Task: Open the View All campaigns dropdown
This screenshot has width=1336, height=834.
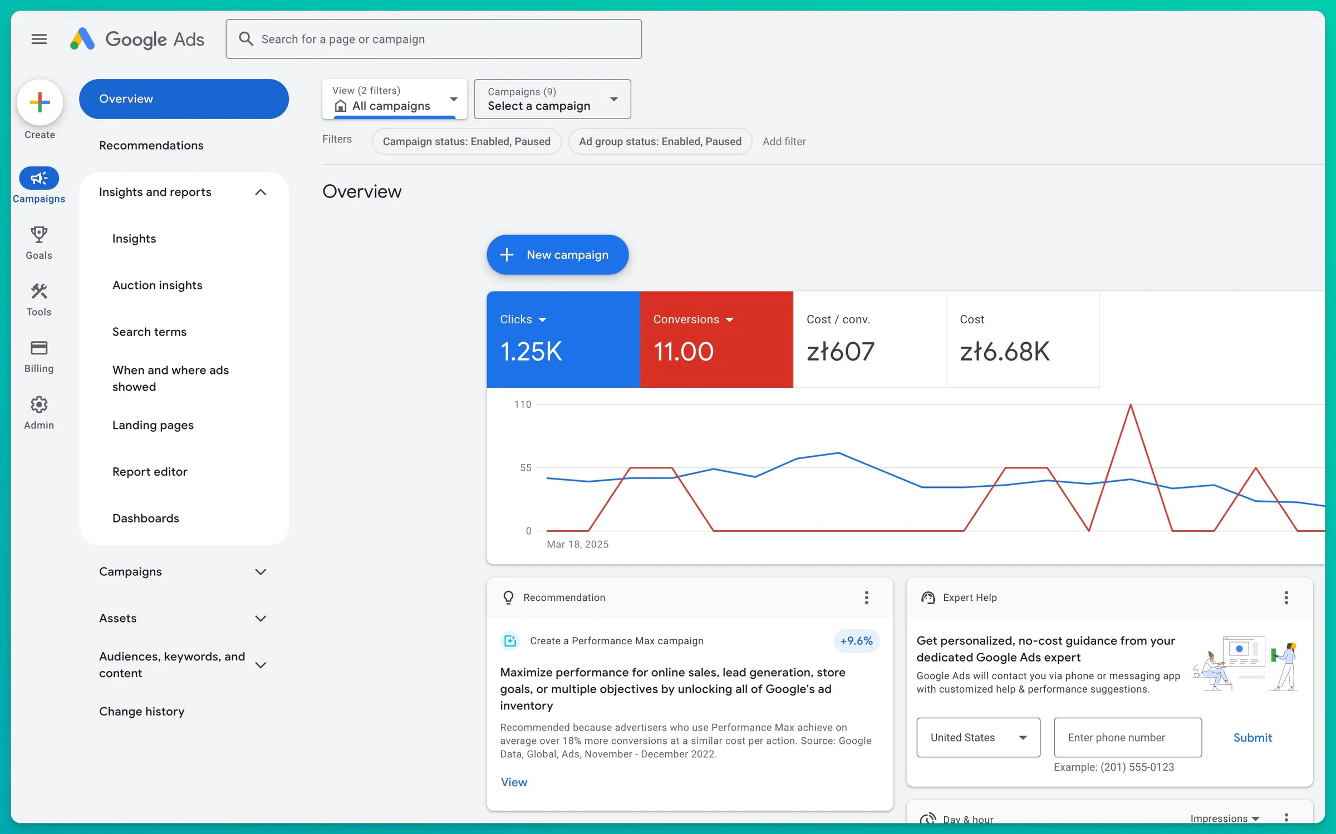Action: (x=395, y=99)
